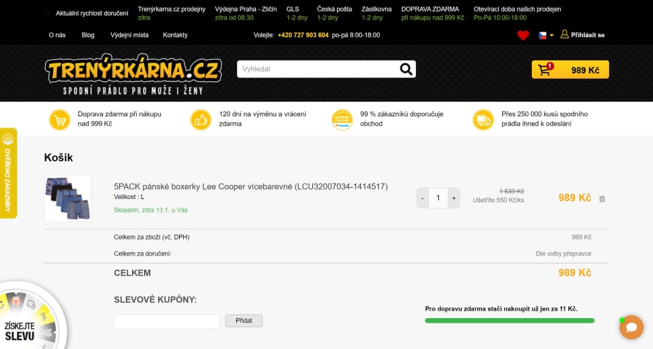This screenshot has height=349, width=653.
Task: Click the Košík heading
Action: point(59,157)
